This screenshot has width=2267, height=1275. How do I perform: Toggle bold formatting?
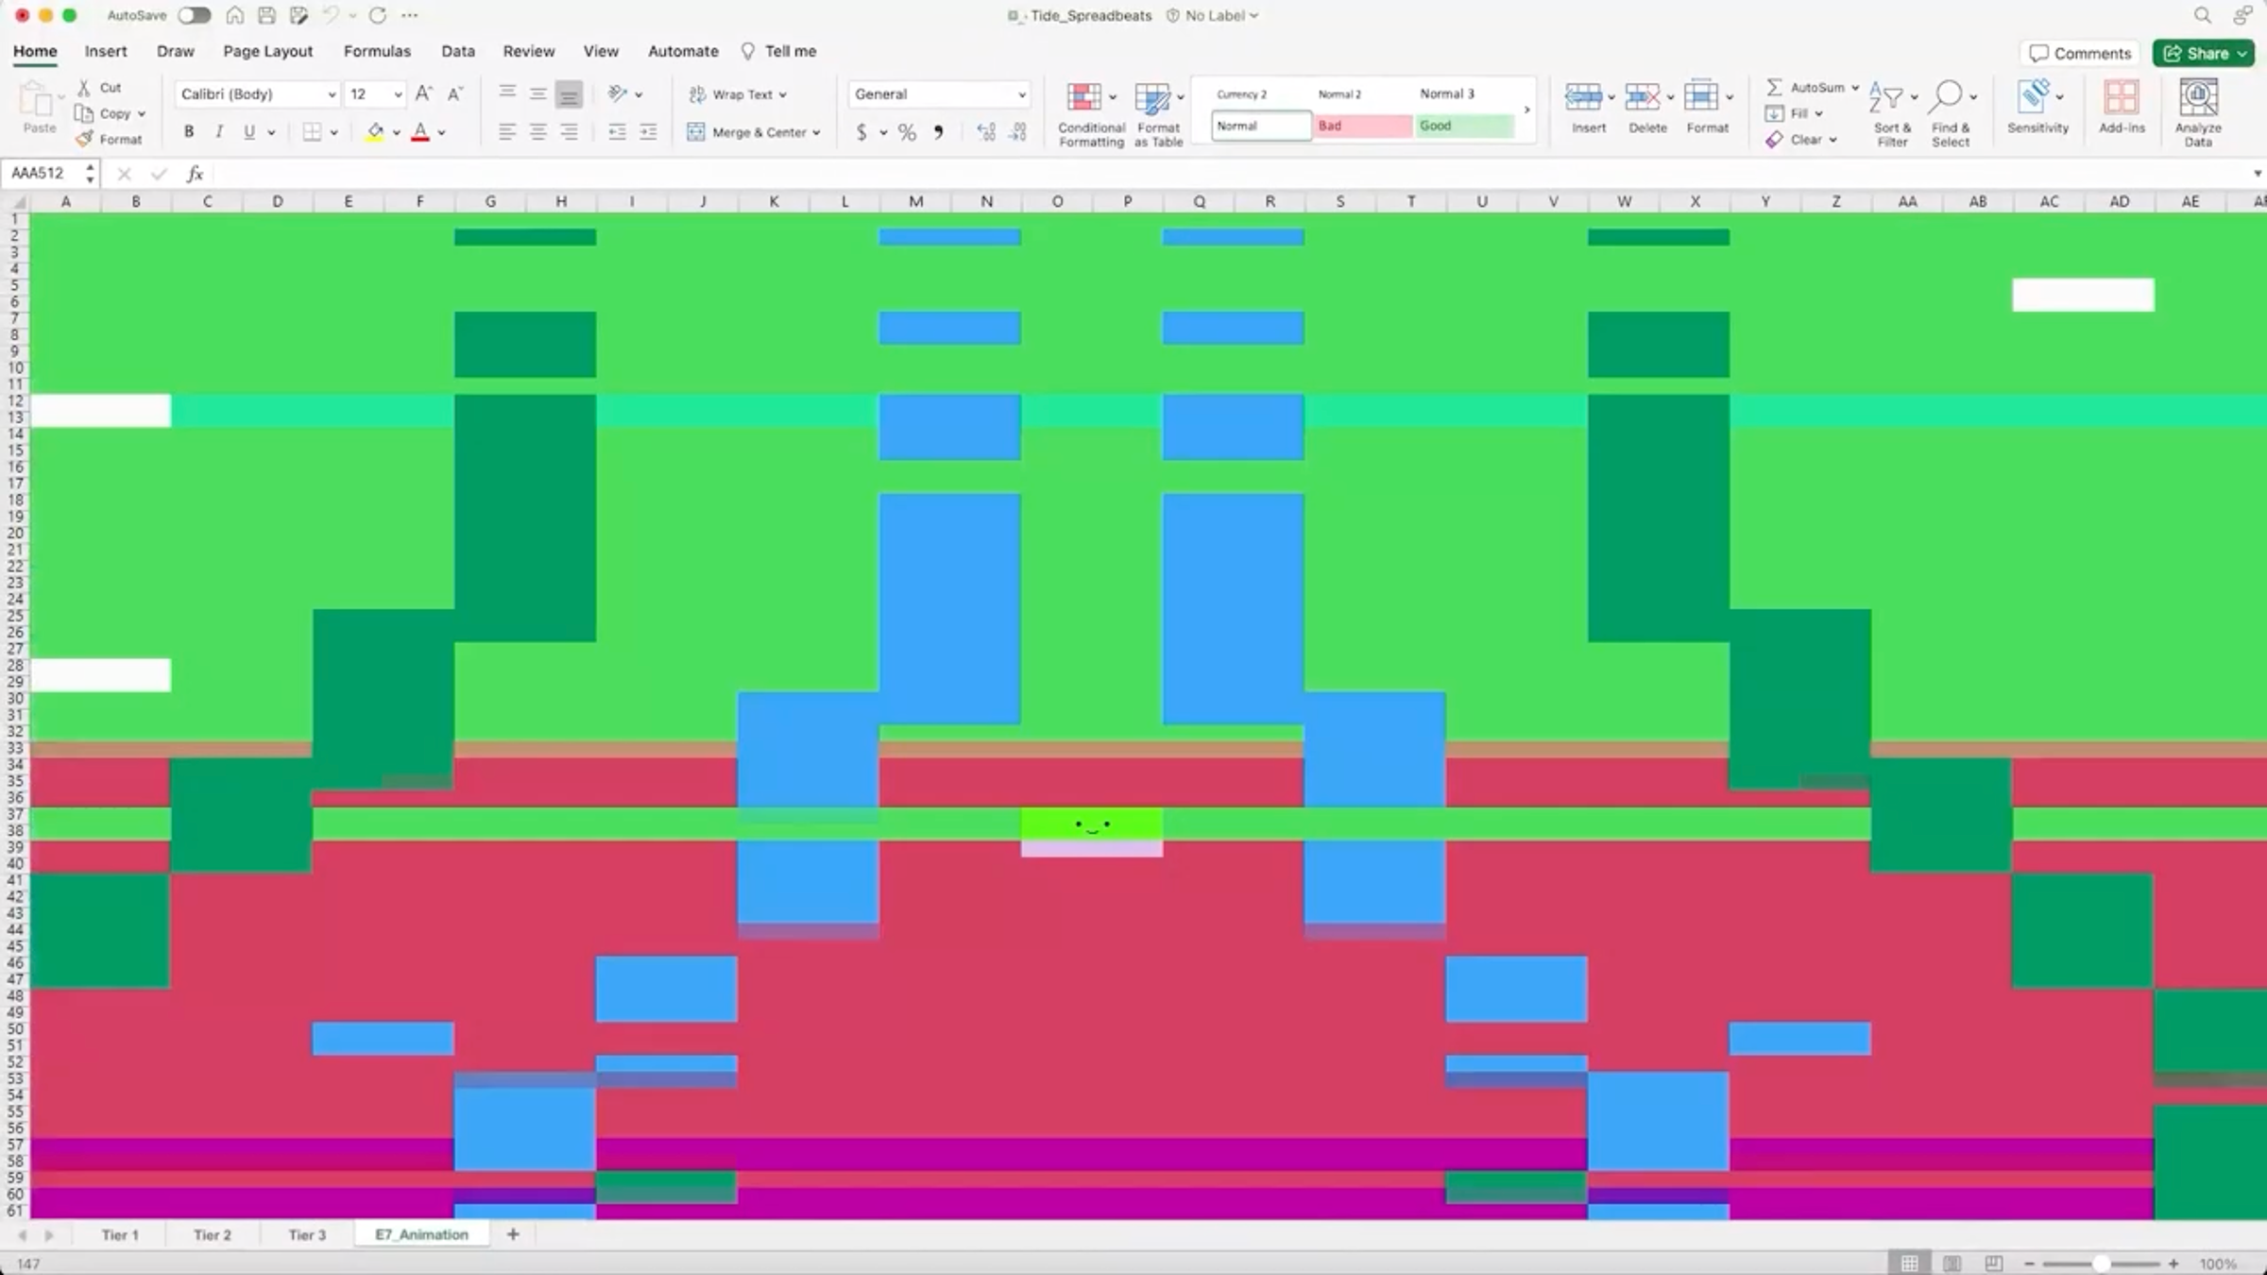pyautogui.click(x=189, y=132)
